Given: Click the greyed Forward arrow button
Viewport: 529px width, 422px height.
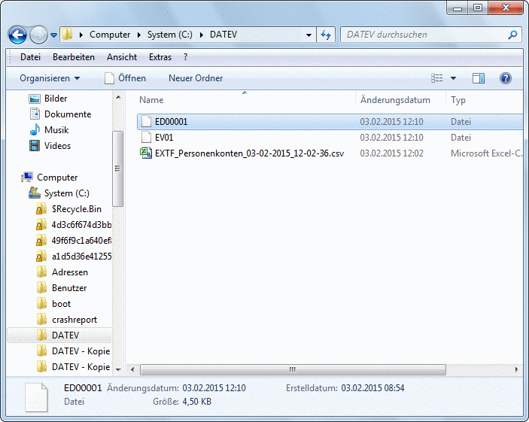Looking at the screenshot, I should click(38, 35).
